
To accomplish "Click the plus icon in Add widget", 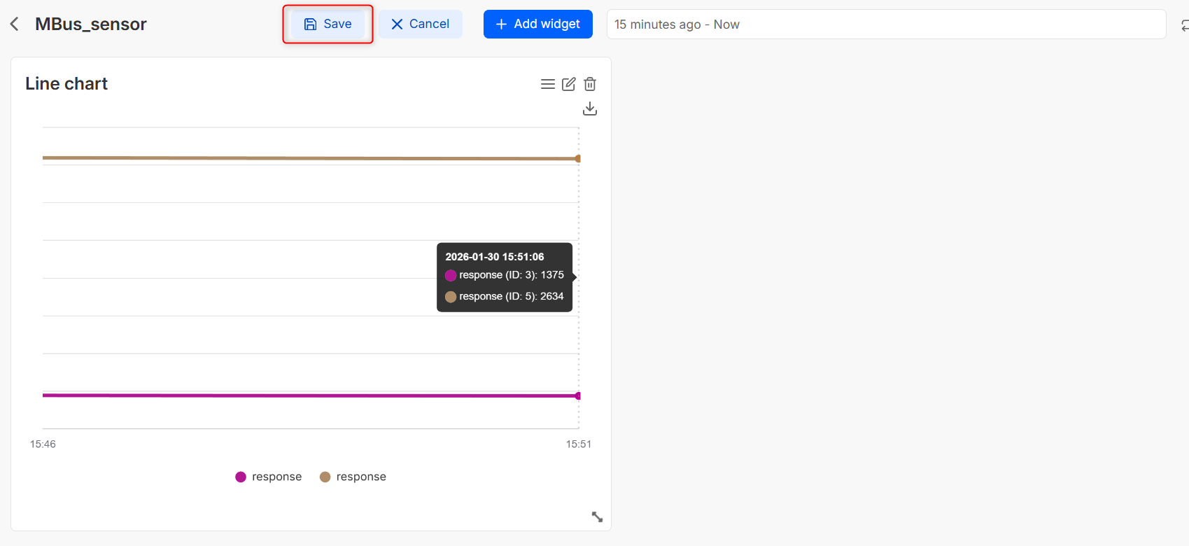I will pyautogui.click(x=501, y=24).
